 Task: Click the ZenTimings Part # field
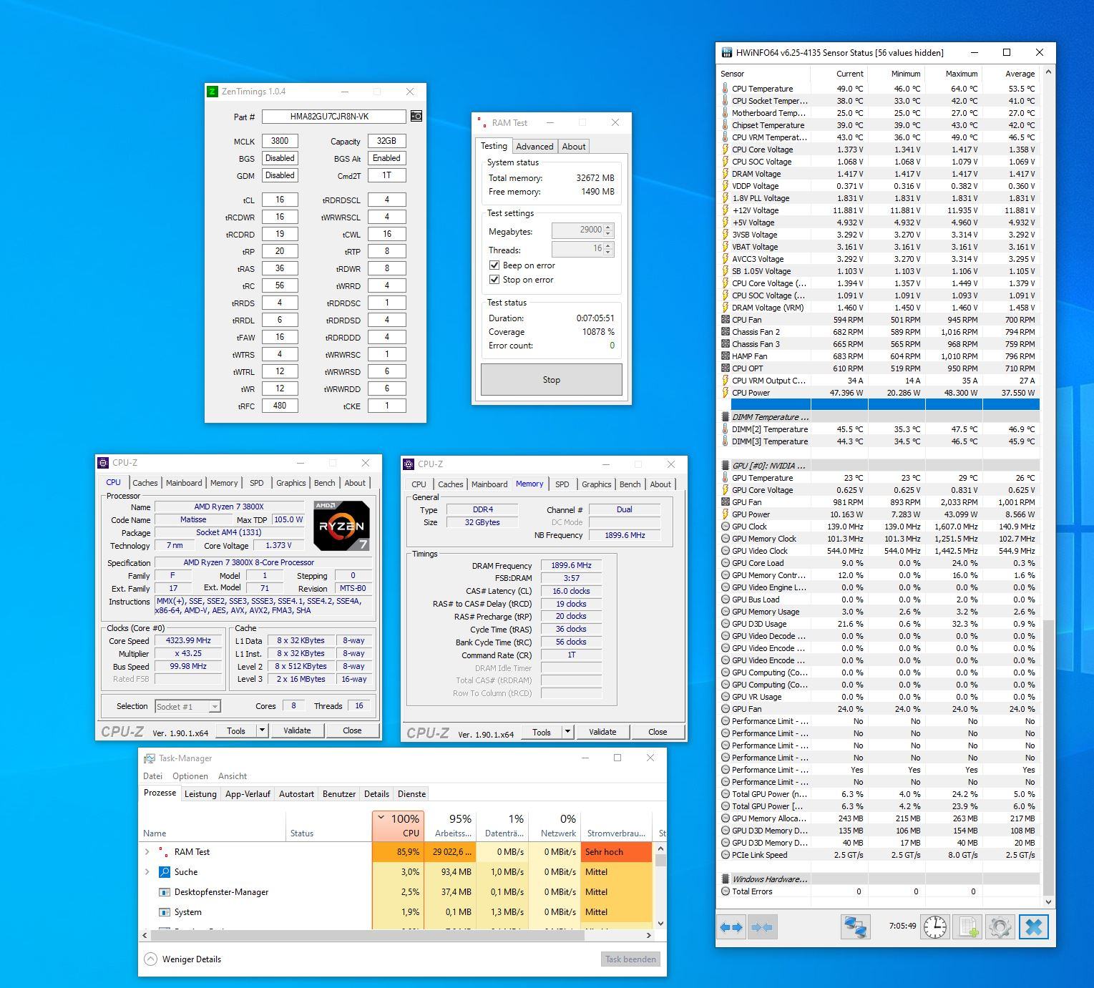click(334, 117)
